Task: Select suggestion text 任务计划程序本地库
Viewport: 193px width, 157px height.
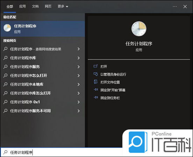Action: click(x=27, y=84)
